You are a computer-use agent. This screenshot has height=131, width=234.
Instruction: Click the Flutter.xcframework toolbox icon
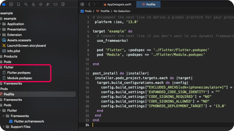[x=11, y=121]
